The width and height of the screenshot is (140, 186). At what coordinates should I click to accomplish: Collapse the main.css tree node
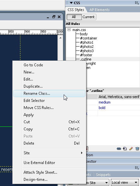(69, 30)
